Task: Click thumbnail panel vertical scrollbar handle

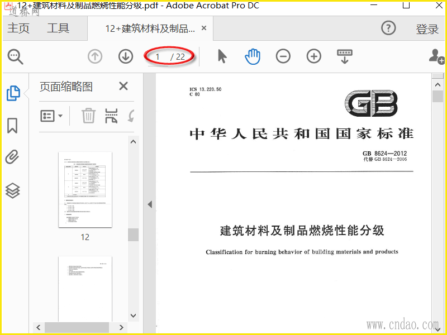Action: (x=133, y=234)
